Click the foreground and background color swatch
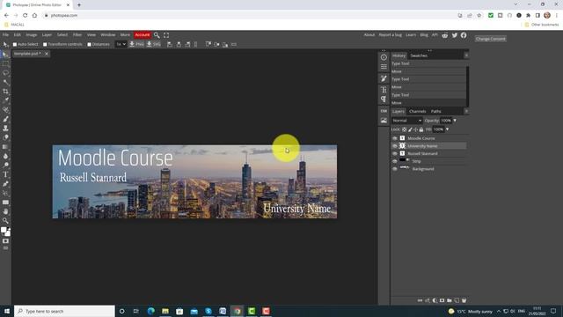The height and width of the screenshot is (317, 563). pyautogui.click(x=5, y=232)
